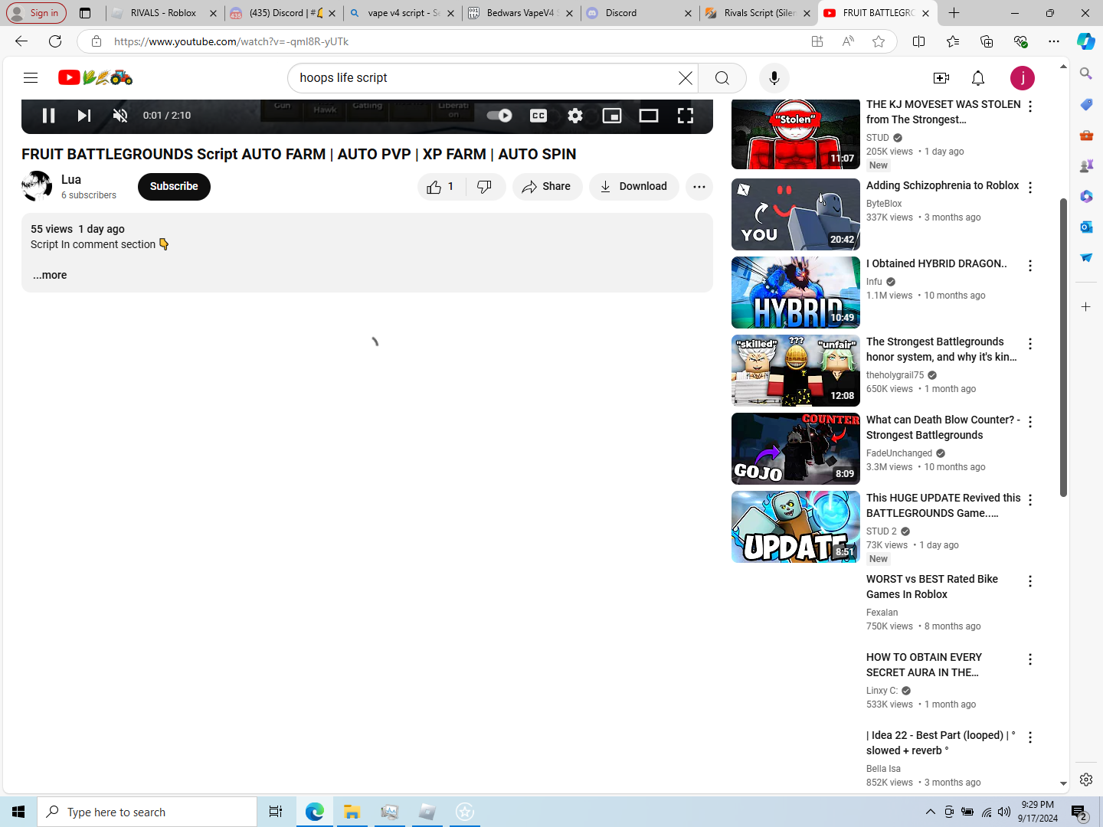Open options for SECRET AURA video

(x=1030, y=659)
